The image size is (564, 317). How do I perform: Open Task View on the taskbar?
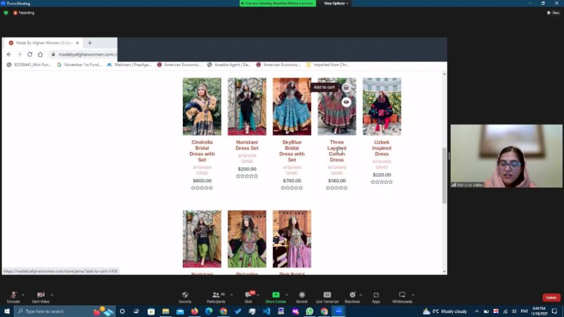click(x=137, y=311)
